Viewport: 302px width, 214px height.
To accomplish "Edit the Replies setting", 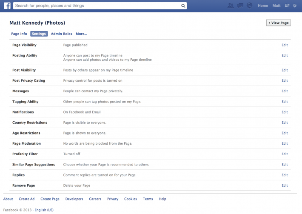I will tap(285, 175).
